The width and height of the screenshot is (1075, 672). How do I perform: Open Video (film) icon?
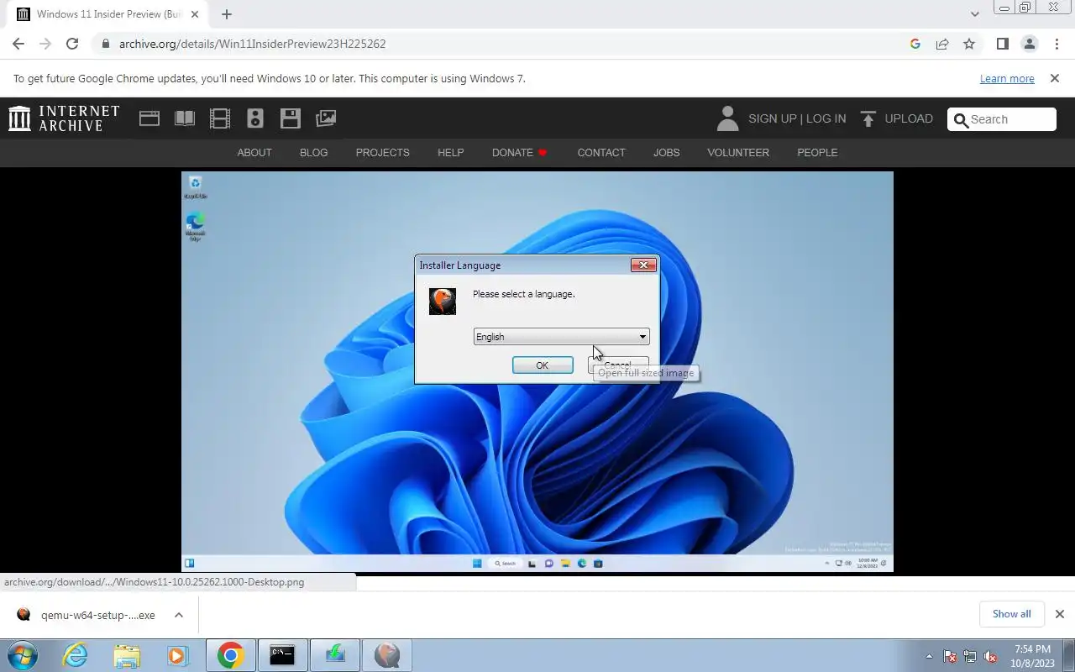point(220,118)
